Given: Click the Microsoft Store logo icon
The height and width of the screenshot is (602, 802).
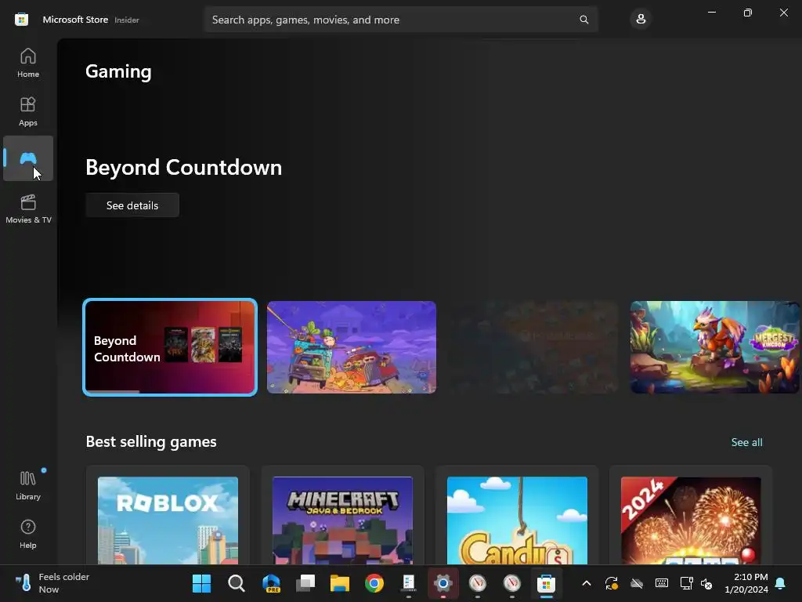Looking at the screenshot, I should point(21,20).
